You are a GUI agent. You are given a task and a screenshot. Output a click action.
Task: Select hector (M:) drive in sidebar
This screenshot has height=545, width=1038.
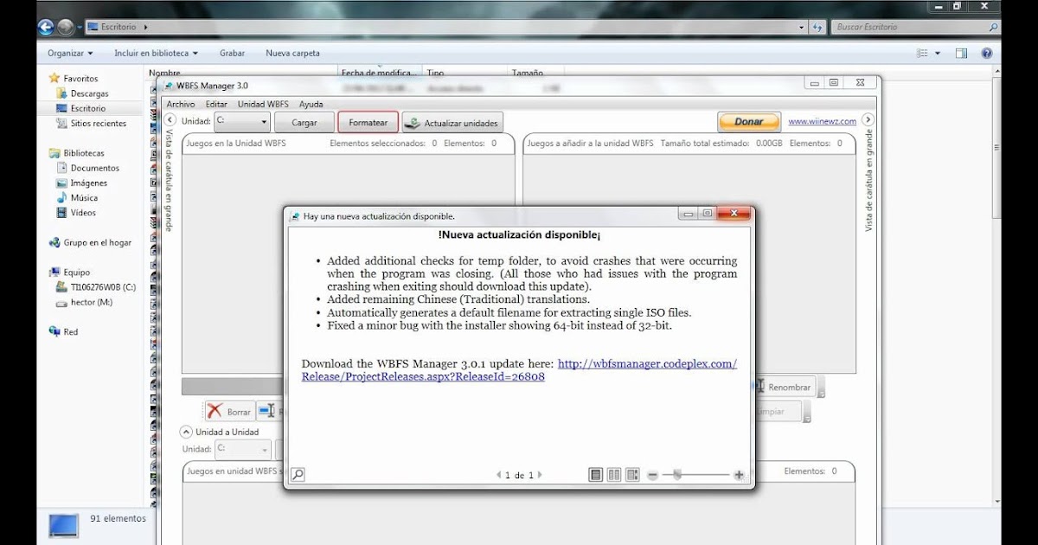click(x=91, y=302)
